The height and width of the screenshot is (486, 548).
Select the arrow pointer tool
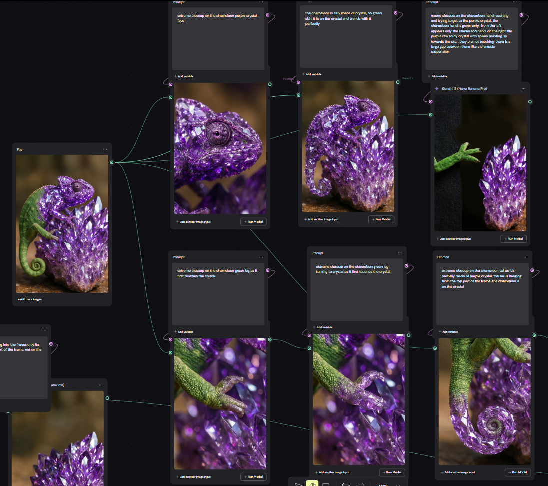[298, 485]
